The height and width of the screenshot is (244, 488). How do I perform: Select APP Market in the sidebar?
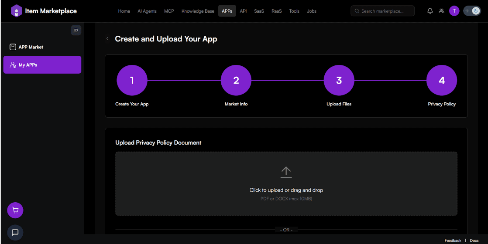31,47
